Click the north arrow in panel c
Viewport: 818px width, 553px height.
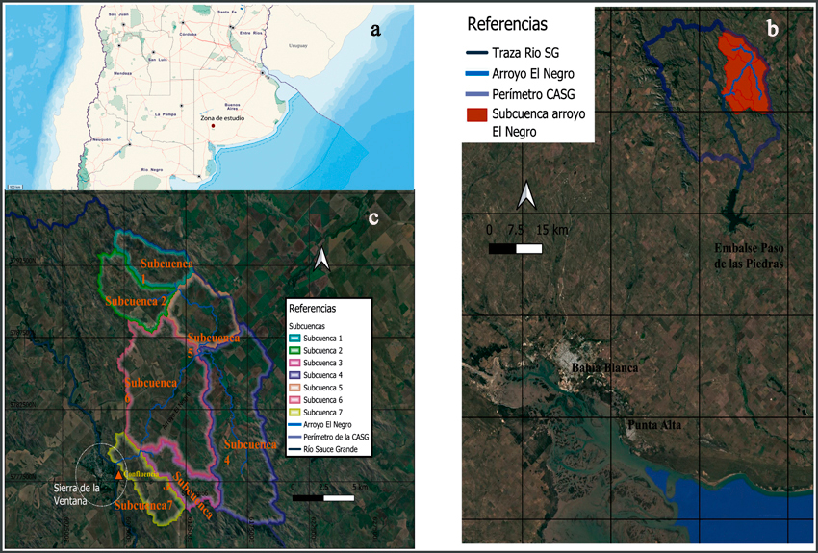point(323,260)
